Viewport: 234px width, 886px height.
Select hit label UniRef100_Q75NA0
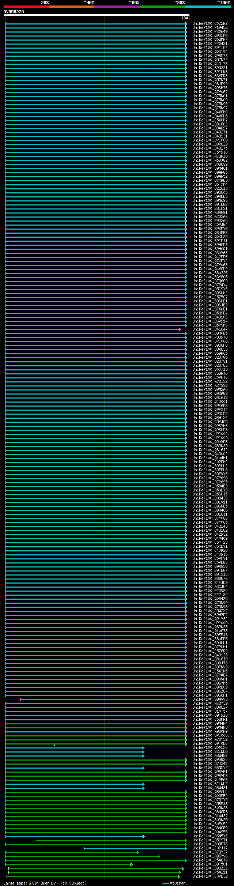[x=210, y=100]
